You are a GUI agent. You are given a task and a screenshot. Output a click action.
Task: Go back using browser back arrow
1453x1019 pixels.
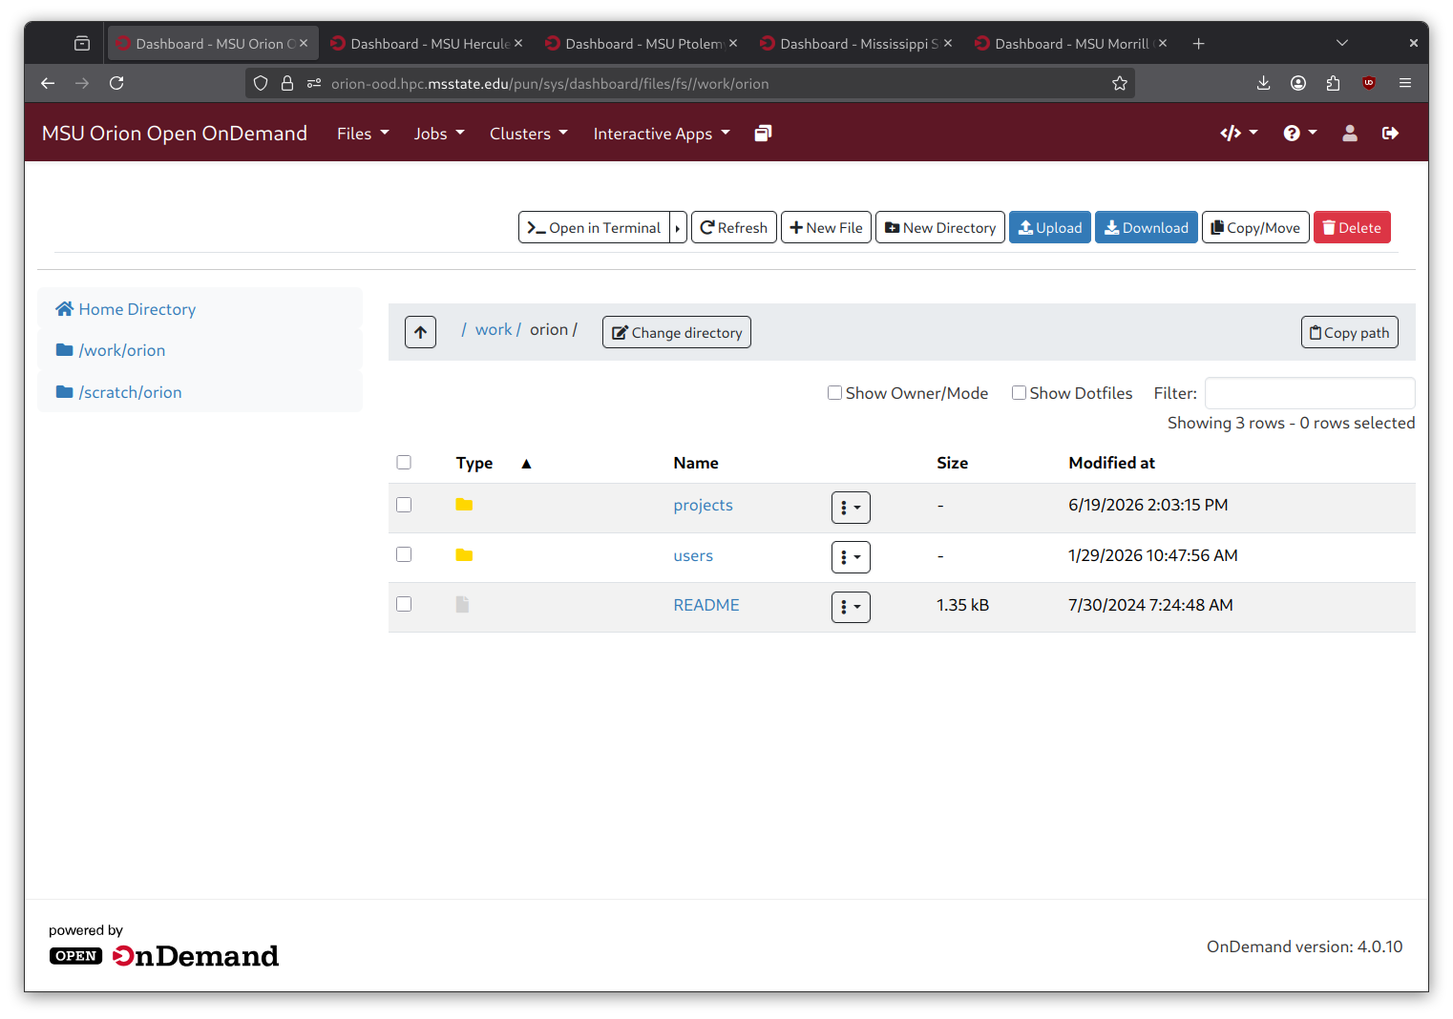pos(48,83)
